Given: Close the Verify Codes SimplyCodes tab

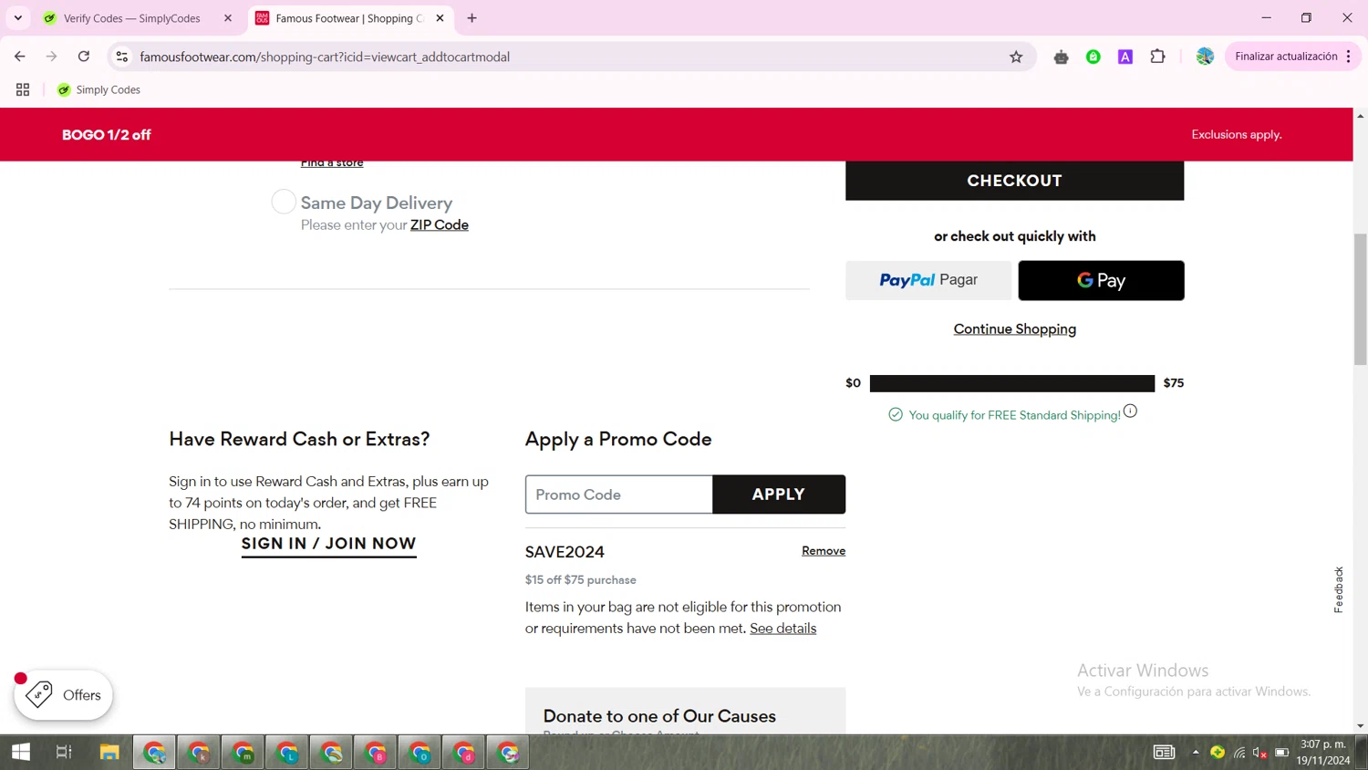Looking at the screenshot, I should click(x=228, y=18).
